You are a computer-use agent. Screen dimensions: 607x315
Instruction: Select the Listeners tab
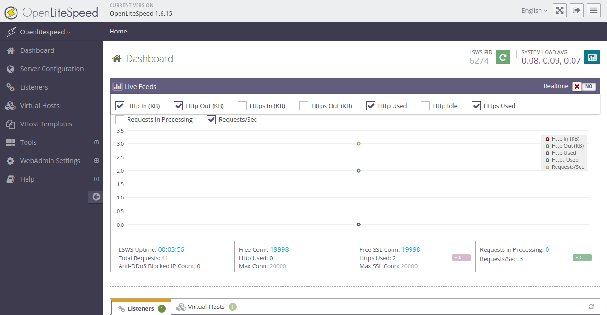pos(141,307)
